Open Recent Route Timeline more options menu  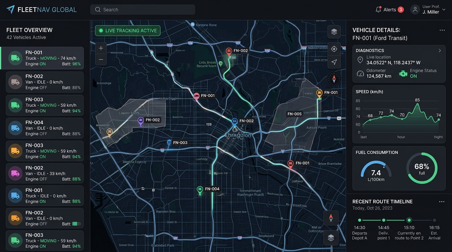(x=442, y=202)
